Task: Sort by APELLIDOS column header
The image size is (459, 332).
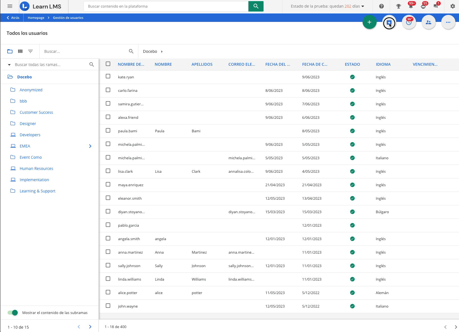Action: pyautogui.click(x=202, y=64)
